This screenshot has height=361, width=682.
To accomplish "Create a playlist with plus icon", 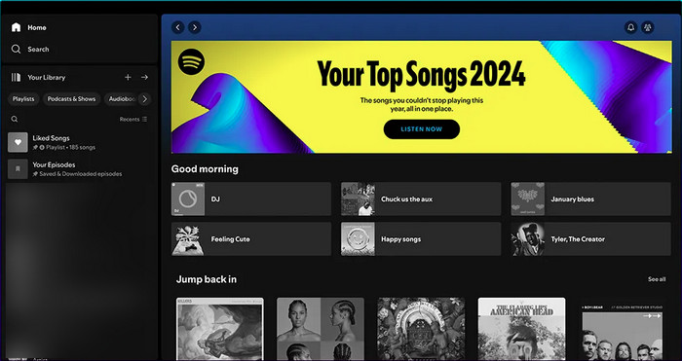I will [128, 77].
